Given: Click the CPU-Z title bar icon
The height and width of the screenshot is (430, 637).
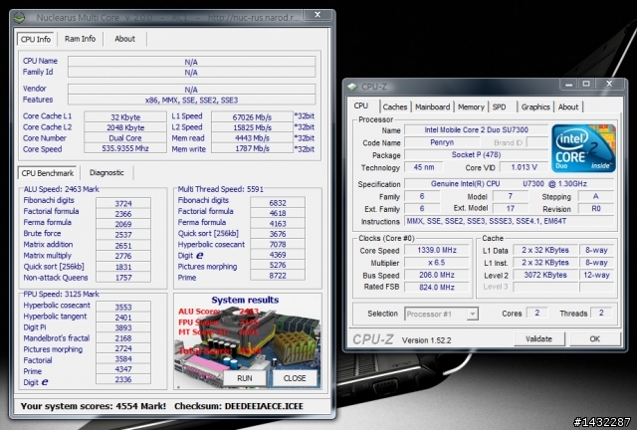Looking at the screenshot, I should pyautogui.click(x=352, y=87).
